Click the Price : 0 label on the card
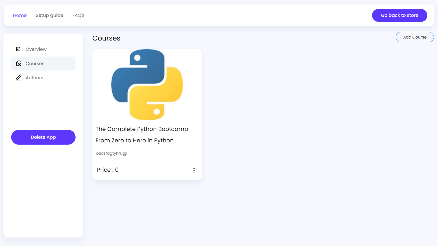Screen dimensions: 438x246 pos(107,169)
